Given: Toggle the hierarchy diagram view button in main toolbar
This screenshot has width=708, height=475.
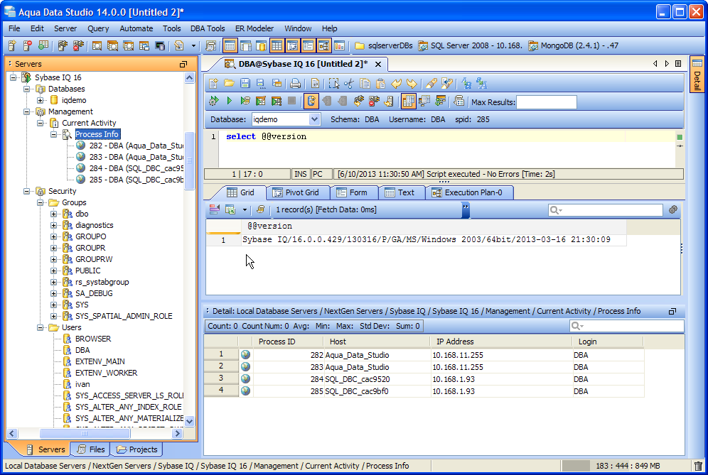Looking at the screenshot, I should click(x=323, y=45).
